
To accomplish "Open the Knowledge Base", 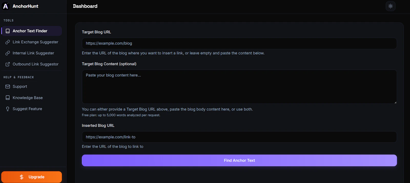I will click(32, 98).
